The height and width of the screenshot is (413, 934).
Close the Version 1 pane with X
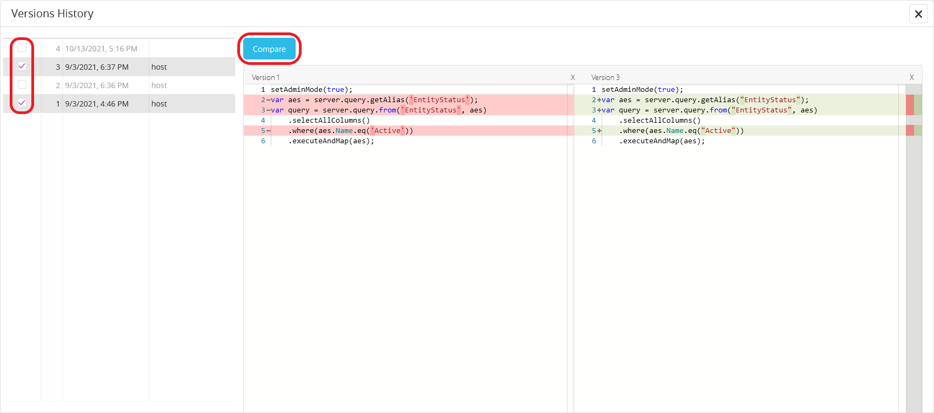(x=572, y=78)
